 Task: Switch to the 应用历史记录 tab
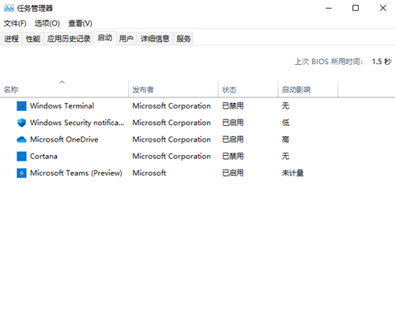tap(69, 39)
